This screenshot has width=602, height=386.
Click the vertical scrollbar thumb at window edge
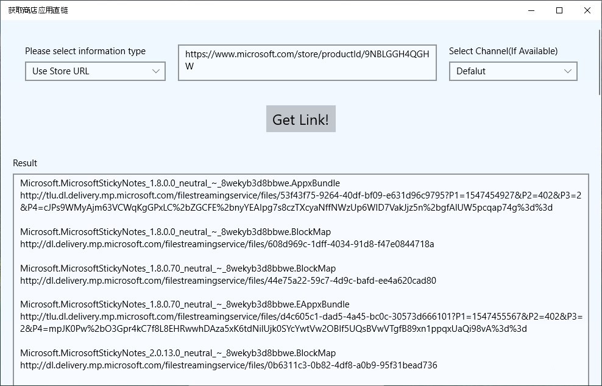(600, 63)
